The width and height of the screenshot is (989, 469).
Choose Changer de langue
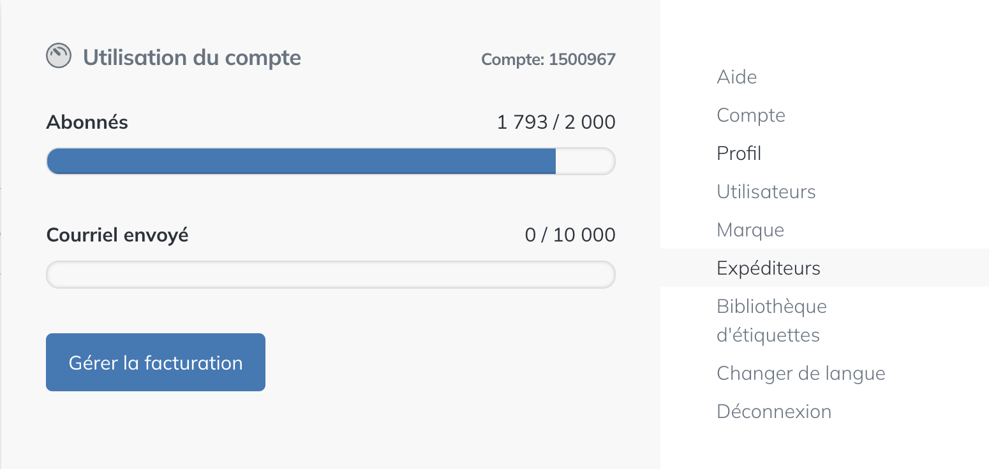[x=801, y=373]
